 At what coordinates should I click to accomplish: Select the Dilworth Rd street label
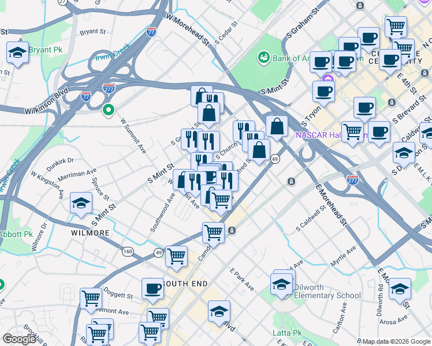pyautogui.click(x=379, y=300)
